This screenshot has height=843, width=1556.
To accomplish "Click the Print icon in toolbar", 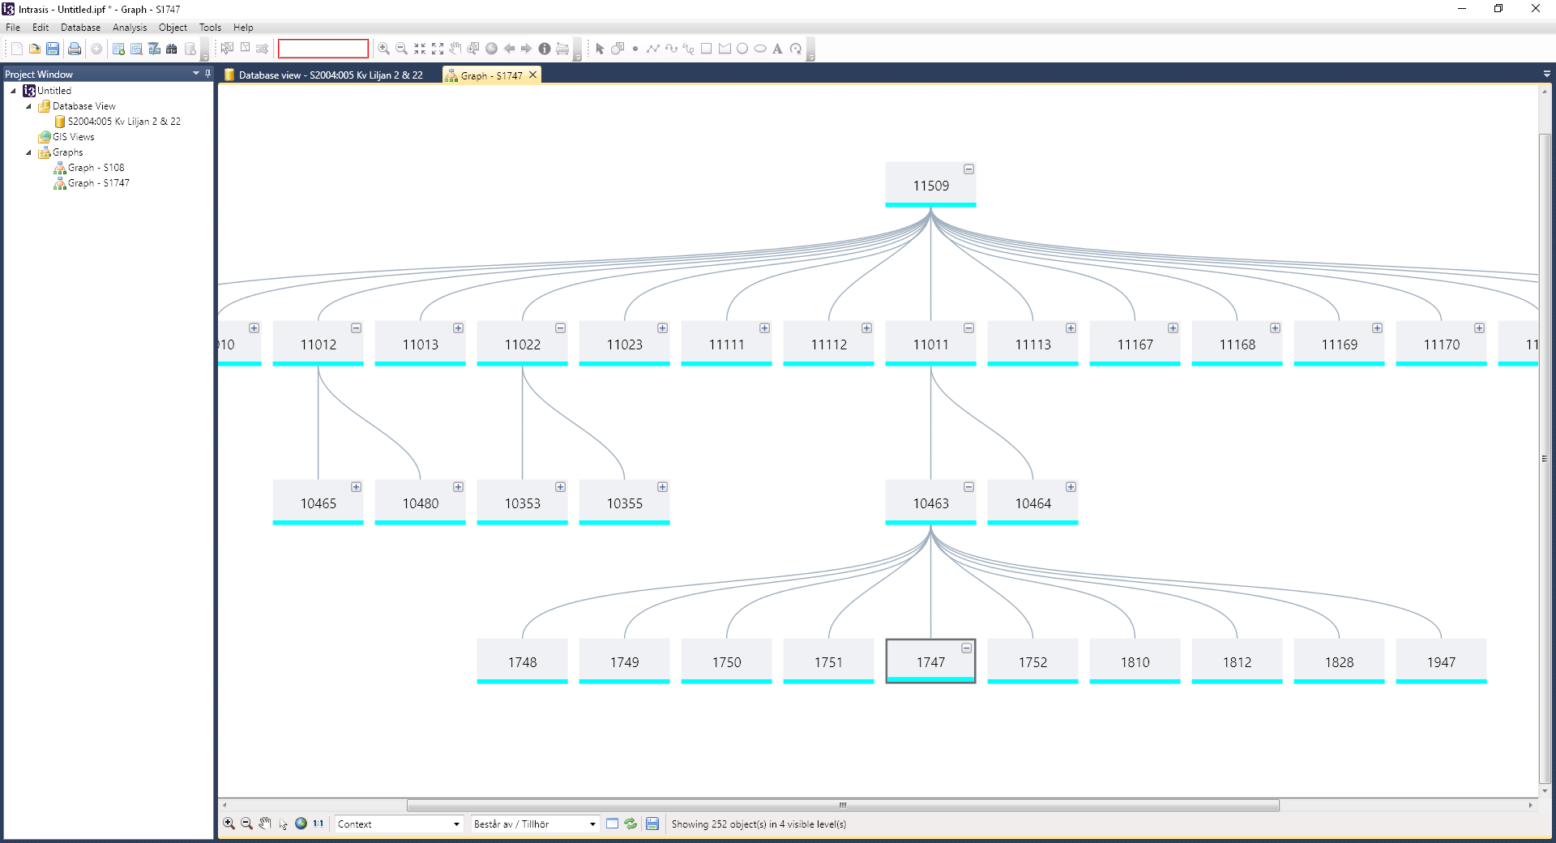I will click(x=75, y=49).
